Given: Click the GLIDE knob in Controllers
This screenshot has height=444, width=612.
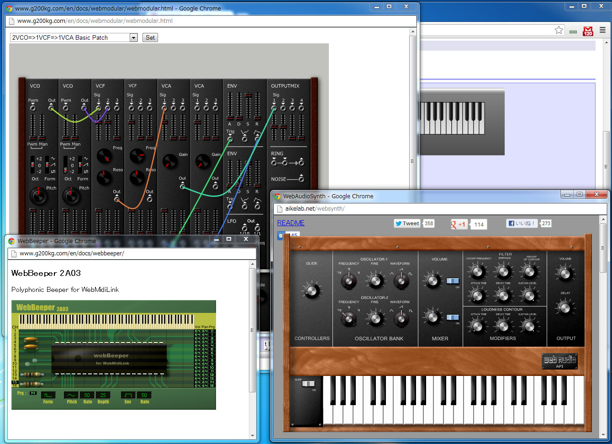Looking at the screenshot, I should 312,291.
